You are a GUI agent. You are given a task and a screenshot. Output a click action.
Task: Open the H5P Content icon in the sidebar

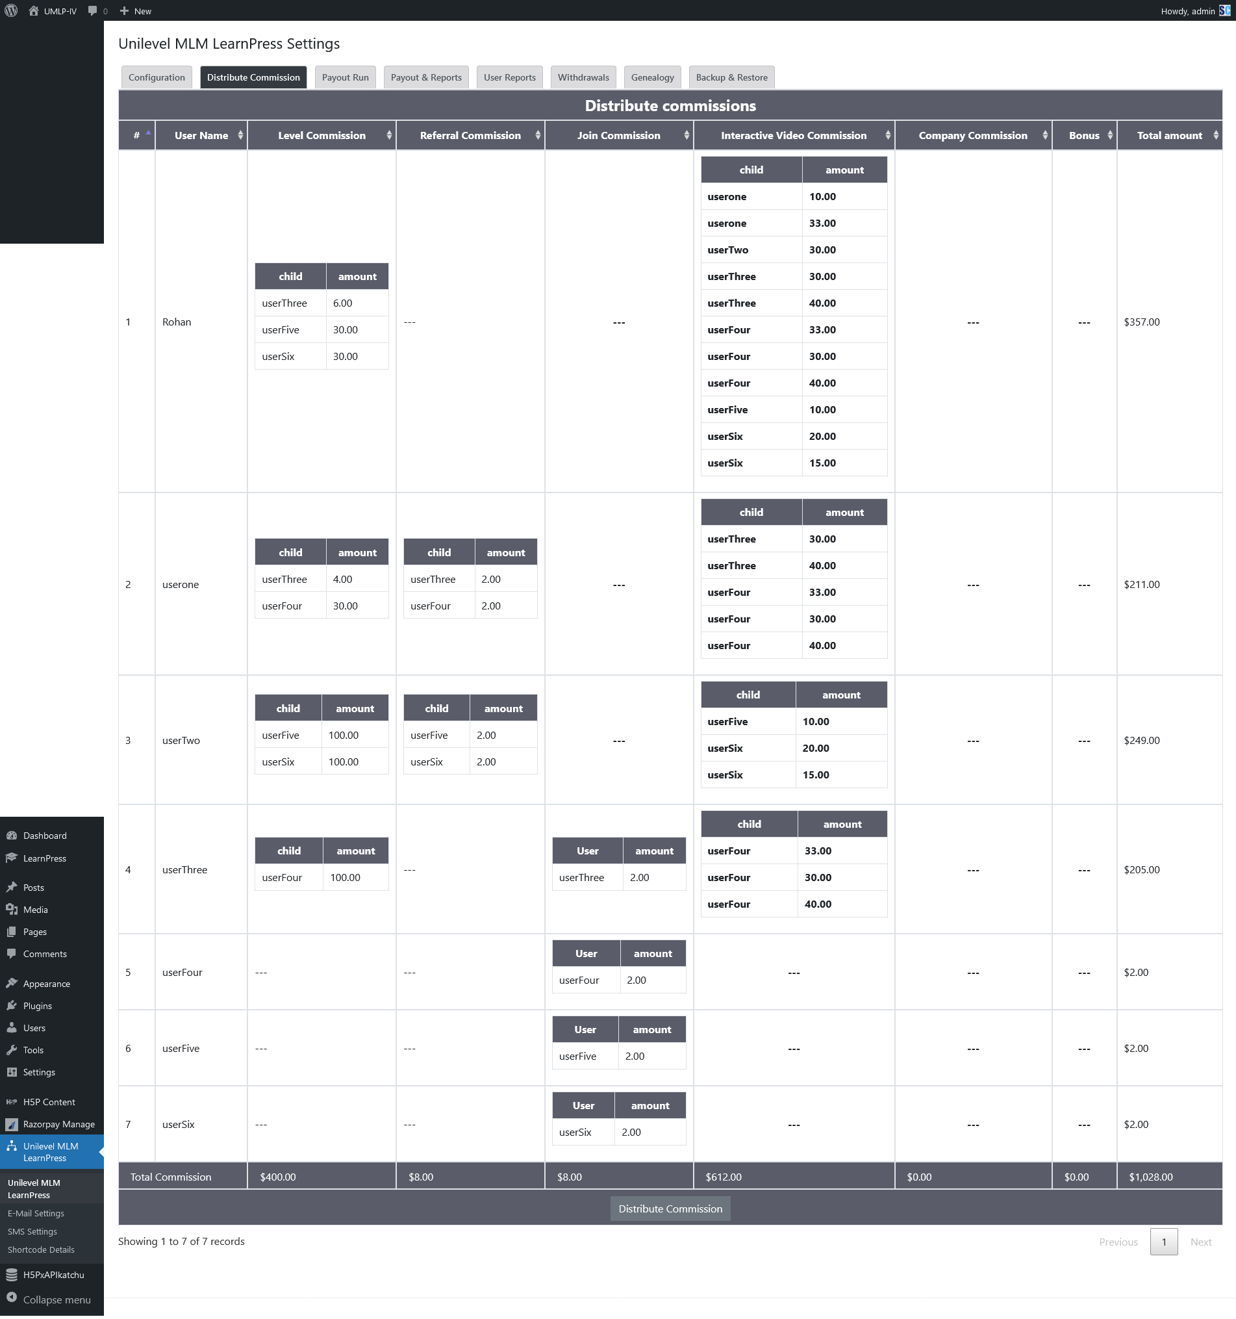pyautogui.click(x=12, y=1101)
